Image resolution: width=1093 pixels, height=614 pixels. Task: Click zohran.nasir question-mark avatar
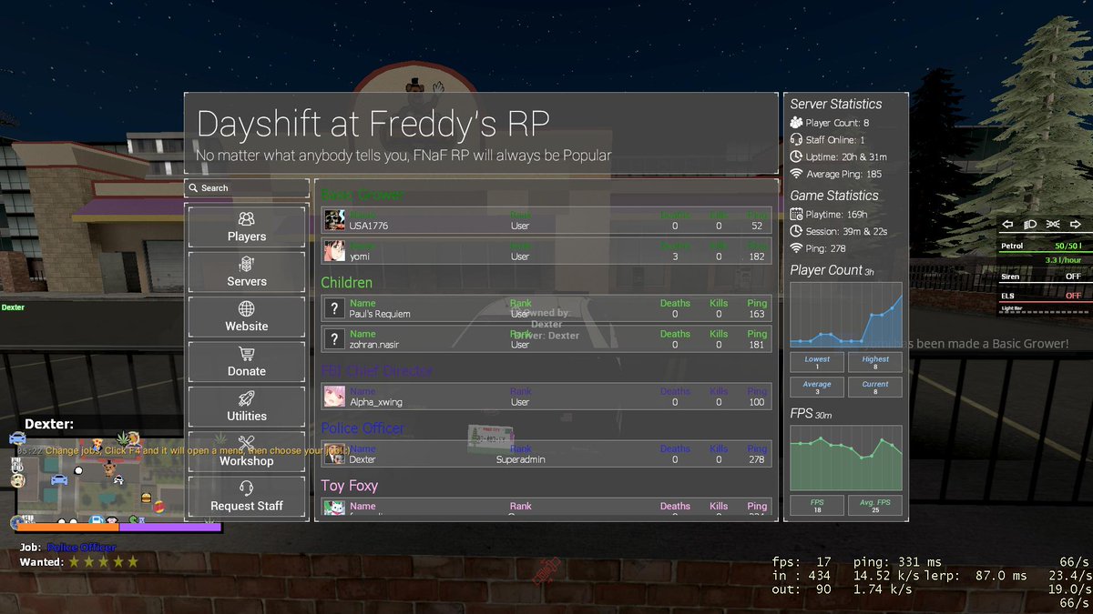[335, 339]
